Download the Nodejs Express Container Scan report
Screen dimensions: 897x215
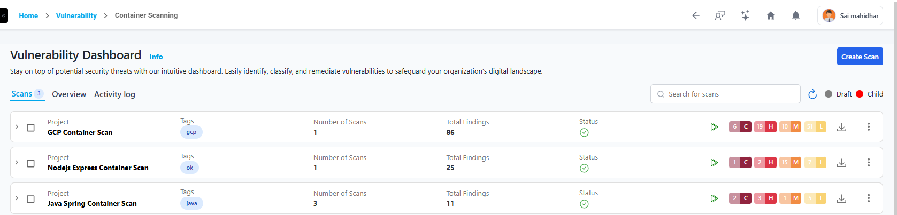click(841, 163)
